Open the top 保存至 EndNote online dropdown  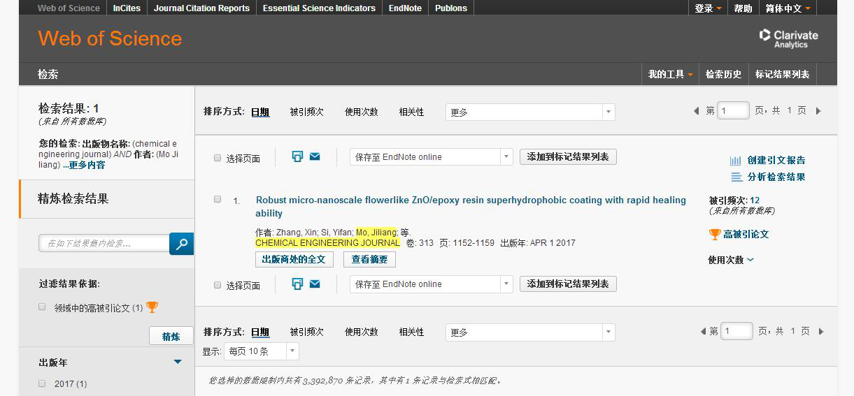pyautogui.click(x=431, y=157)
